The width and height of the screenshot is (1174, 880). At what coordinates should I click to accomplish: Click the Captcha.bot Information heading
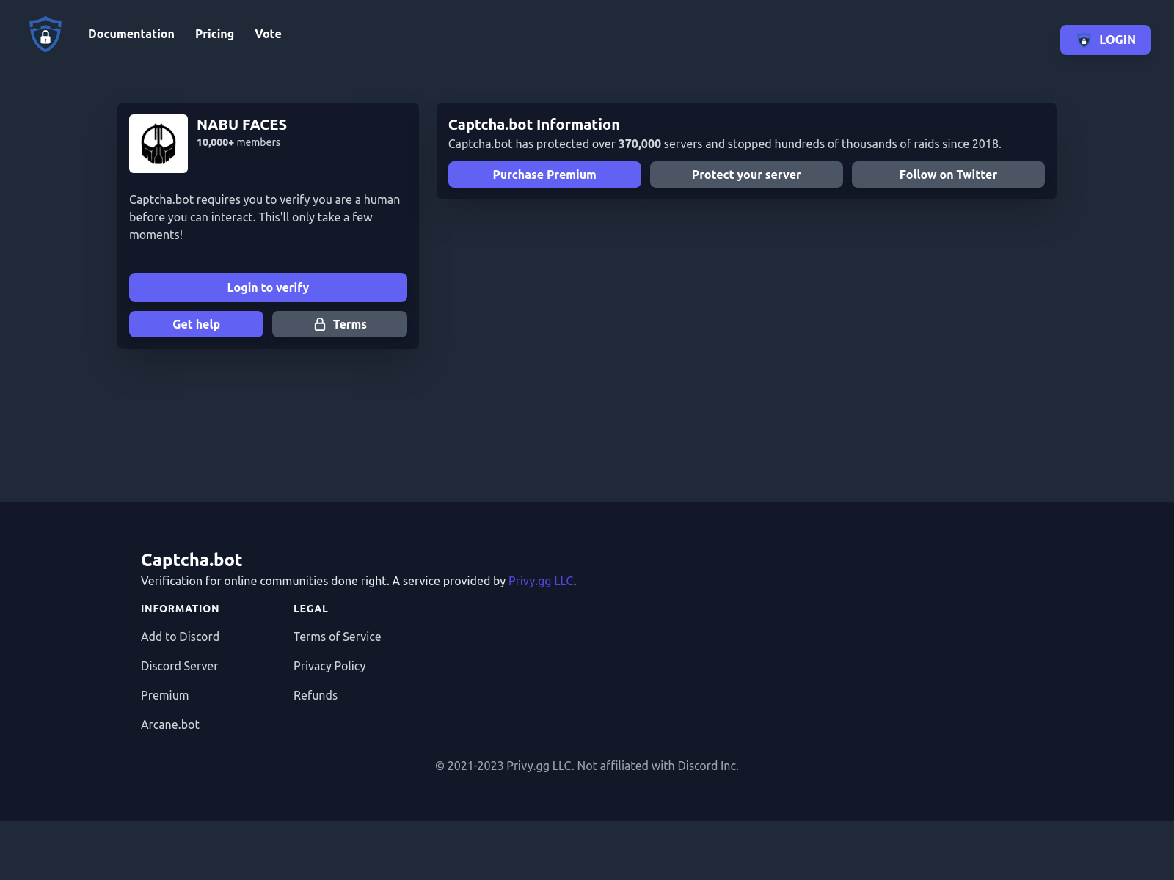pos(533,125)
